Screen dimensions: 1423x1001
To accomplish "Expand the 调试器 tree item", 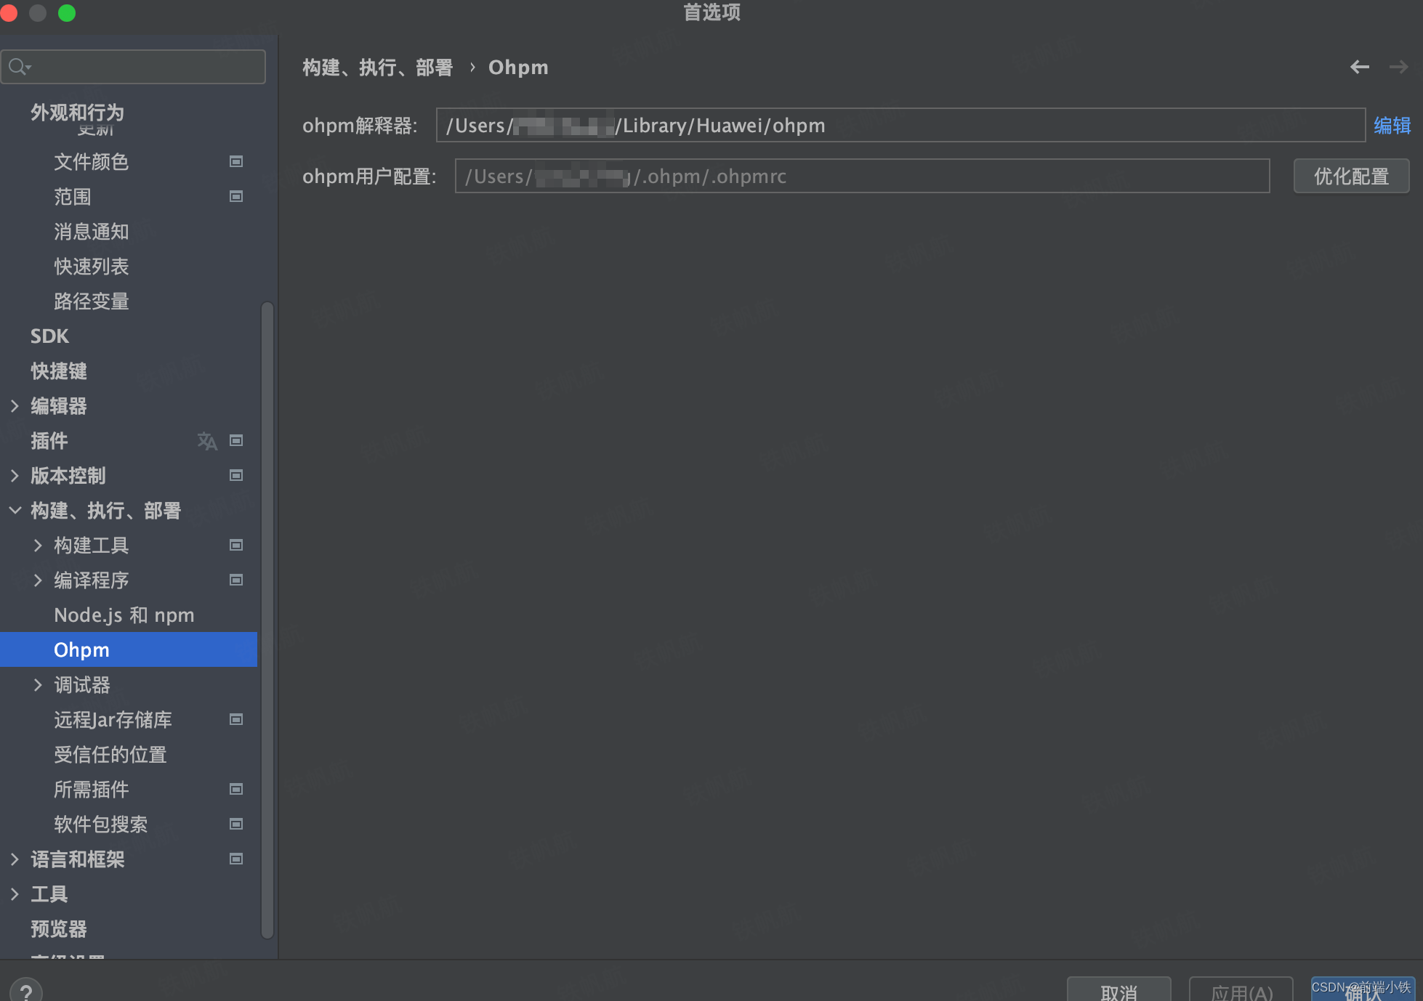I will [39, 684].
